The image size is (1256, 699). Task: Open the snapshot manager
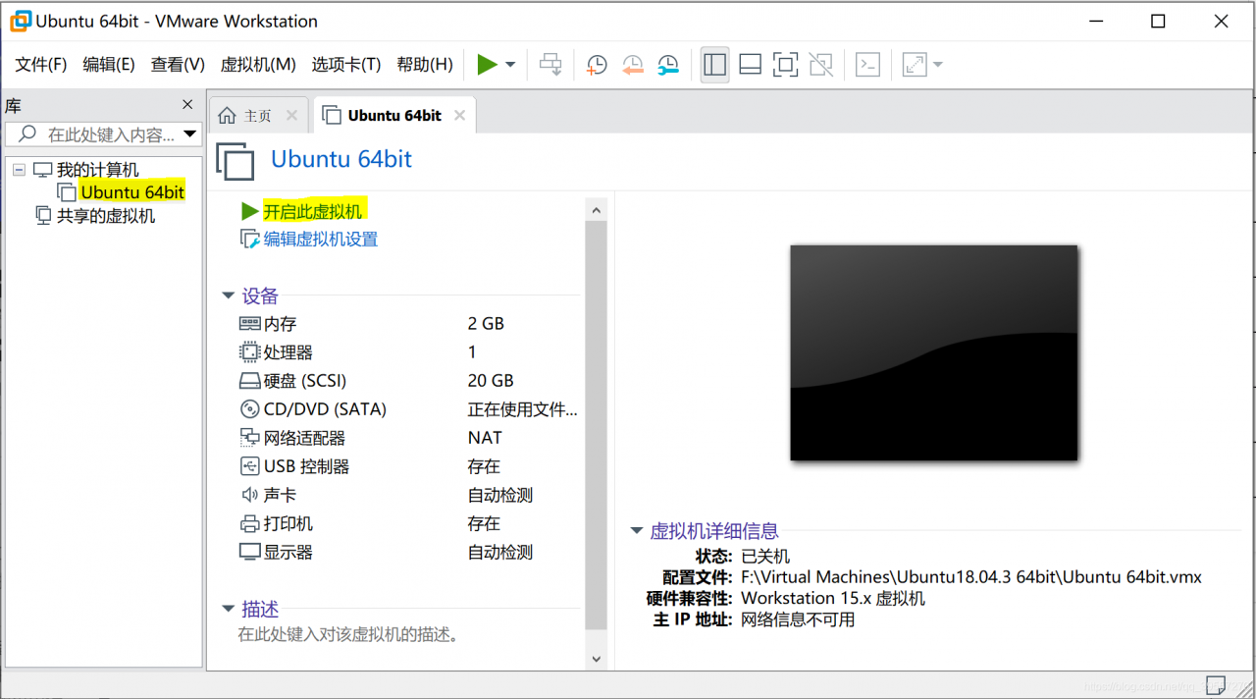(668, 64)
